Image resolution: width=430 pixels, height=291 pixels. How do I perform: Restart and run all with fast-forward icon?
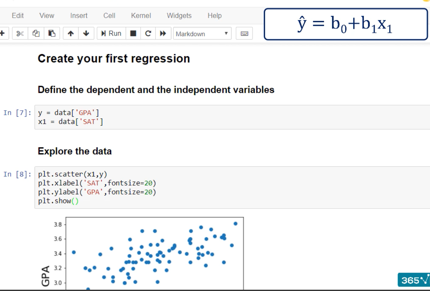163,34
